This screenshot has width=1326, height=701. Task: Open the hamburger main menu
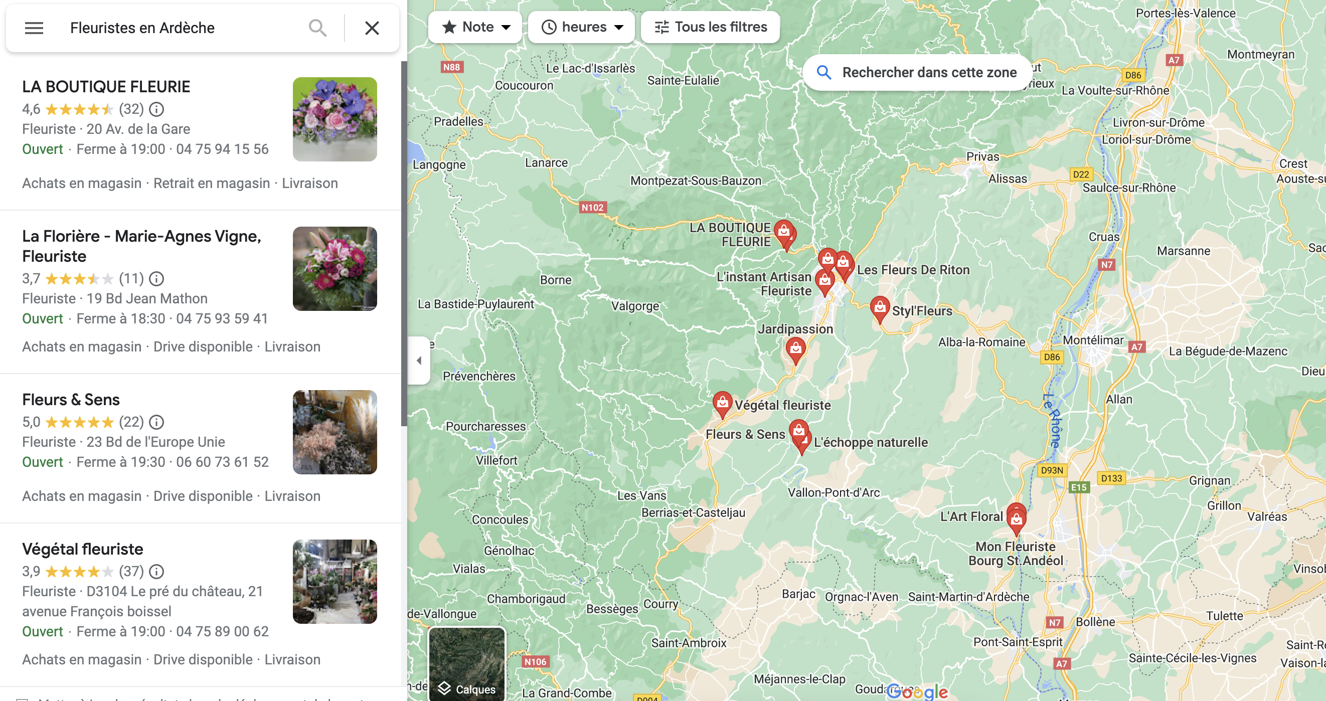[34, 28]
